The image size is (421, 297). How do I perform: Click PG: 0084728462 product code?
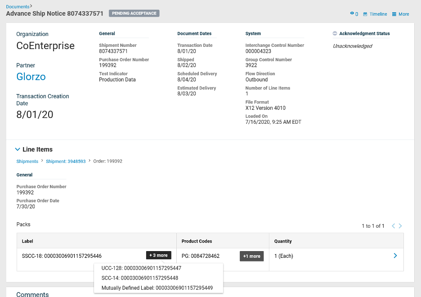(x=201, y=256)
